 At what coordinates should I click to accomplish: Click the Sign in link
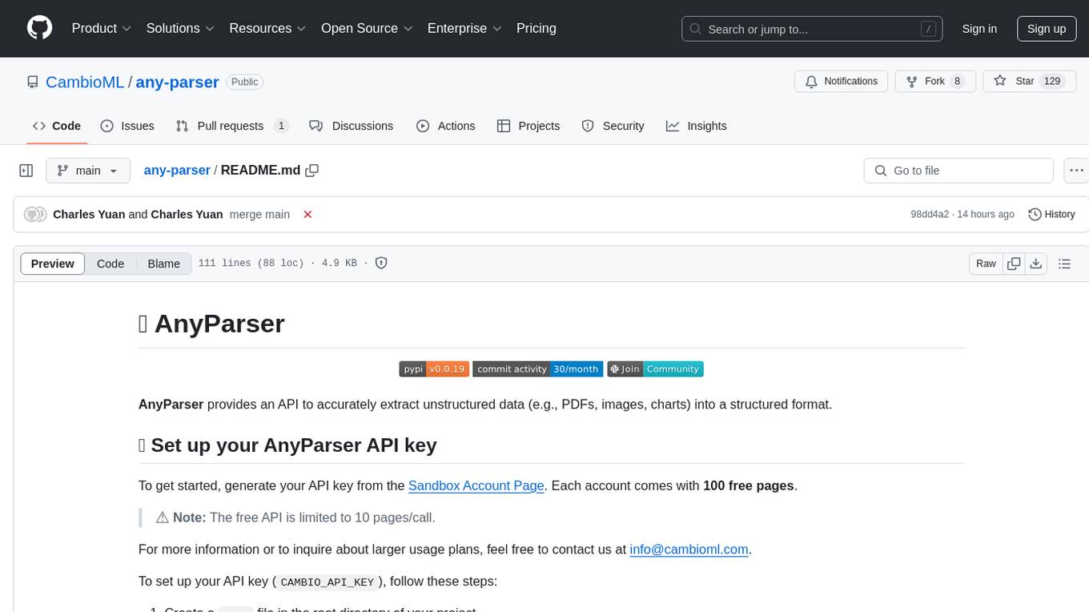(x=979, y=29)
